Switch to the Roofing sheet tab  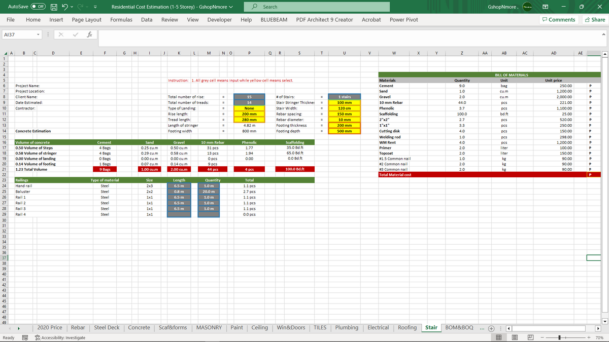(x=407, y=328)
